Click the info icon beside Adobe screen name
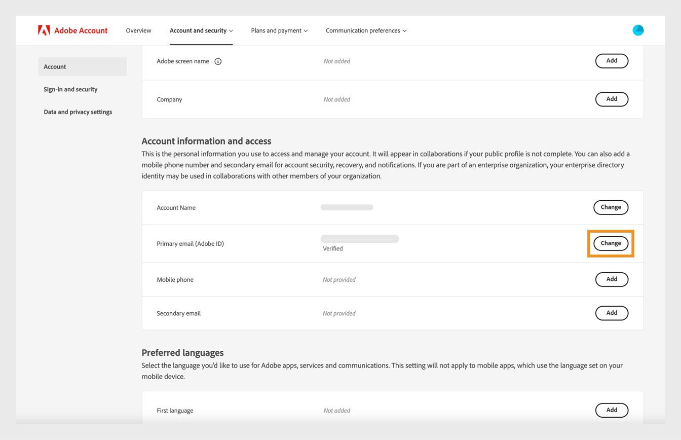Screen dimensions: 681x440 tap(218, 61)
